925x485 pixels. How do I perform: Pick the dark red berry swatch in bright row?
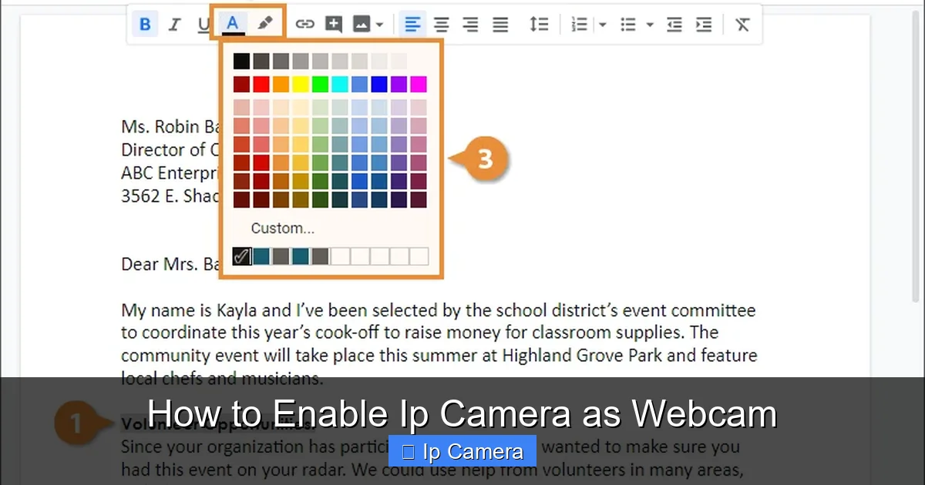(x=242, y=84)
